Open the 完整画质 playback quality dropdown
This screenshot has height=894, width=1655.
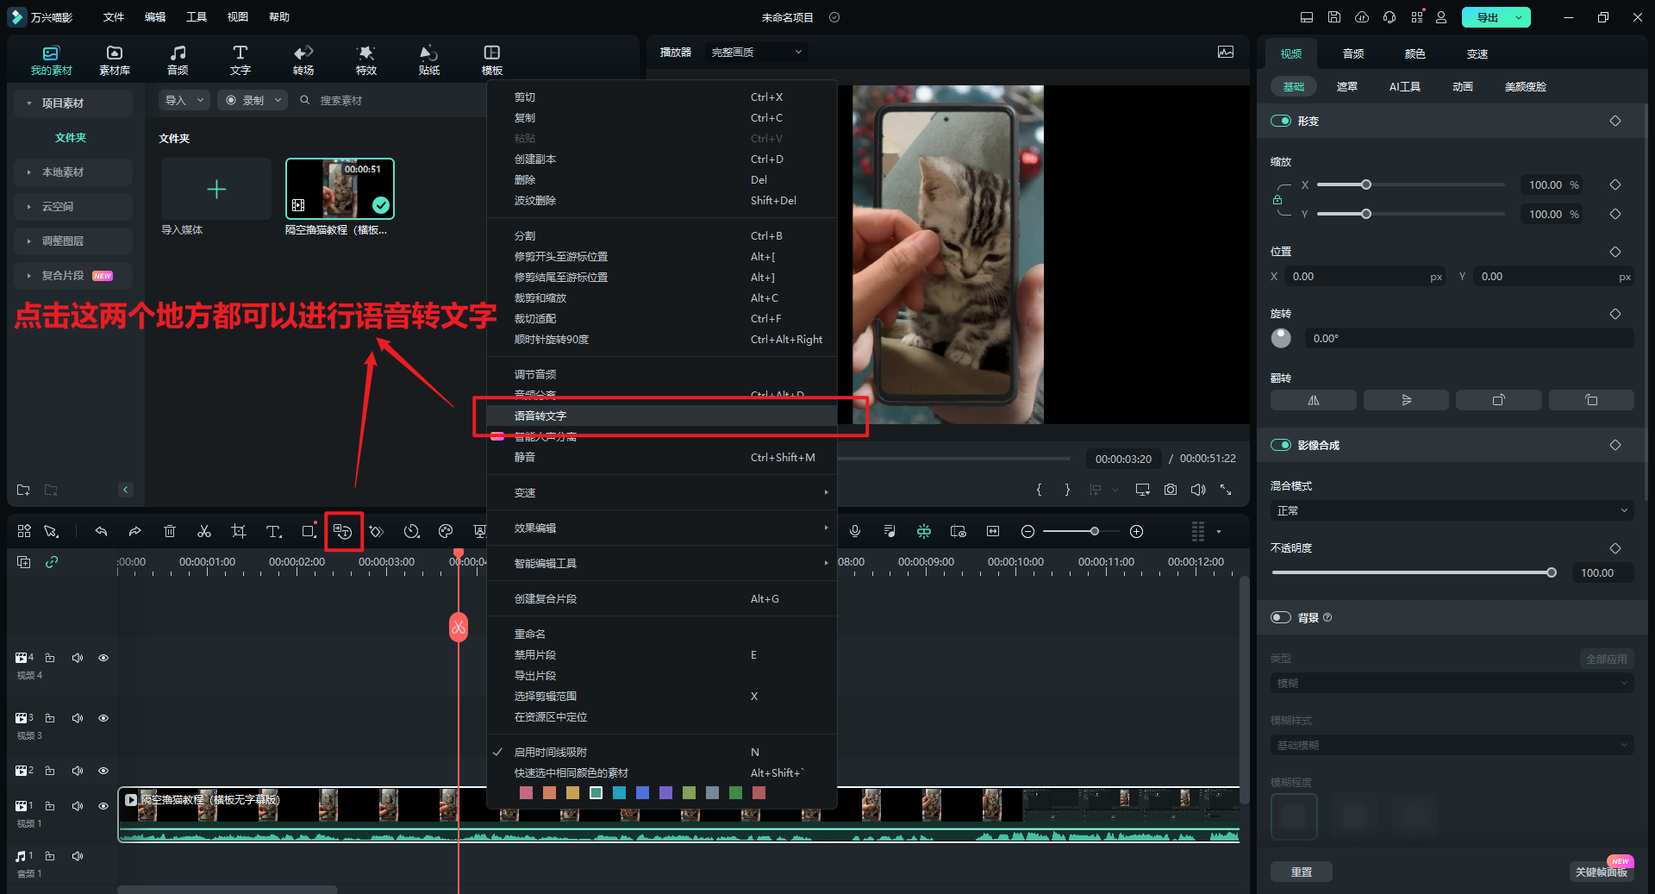point(754,52)
